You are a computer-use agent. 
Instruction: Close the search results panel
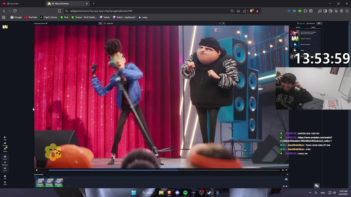287,174
